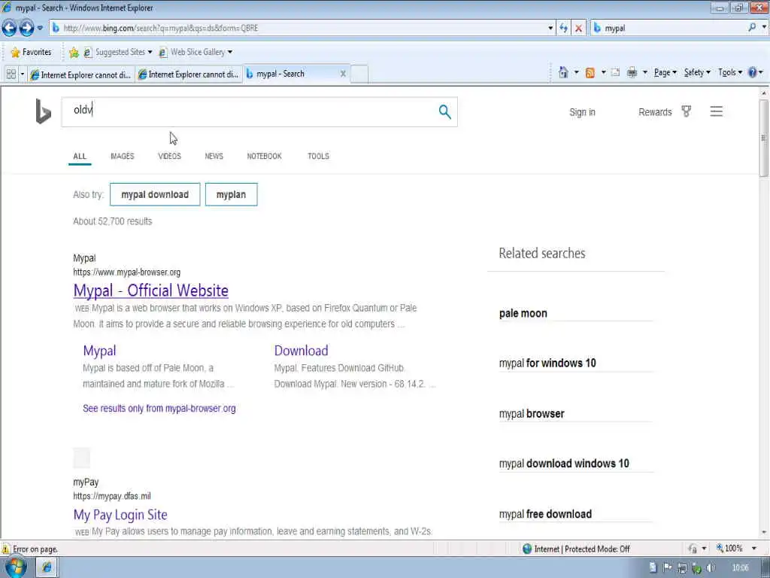This screenshot has width=770, height=578.
Task: Click the vertical scrollbar thumb
Action: [764, 138]
